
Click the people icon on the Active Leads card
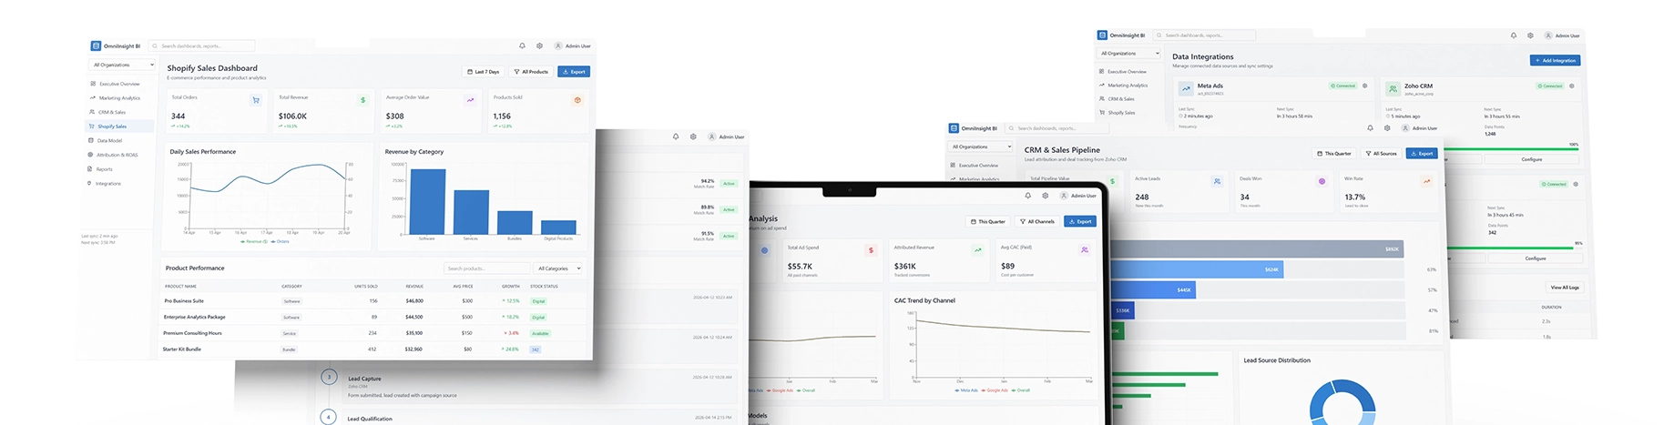tap(1217, 181)
